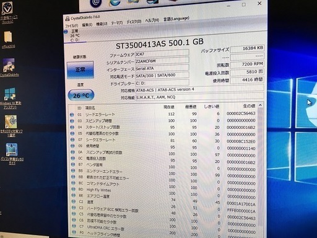Open the office2016 folder icon on desktop
Viewport: 317px width, 238px height.
pyautogui.click(x=8, y=37)
